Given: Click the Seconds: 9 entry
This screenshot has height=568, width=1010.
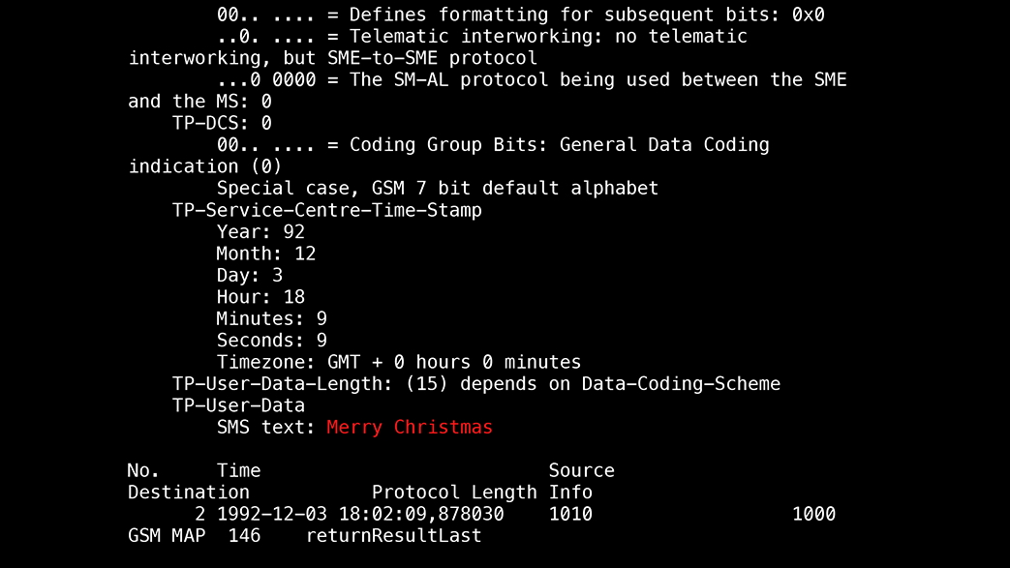Looking at the screenshot, I should pos(271,341).
